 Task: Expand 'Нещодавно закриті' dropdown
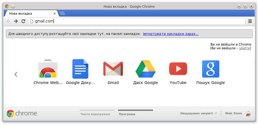[x=199, y=114]
